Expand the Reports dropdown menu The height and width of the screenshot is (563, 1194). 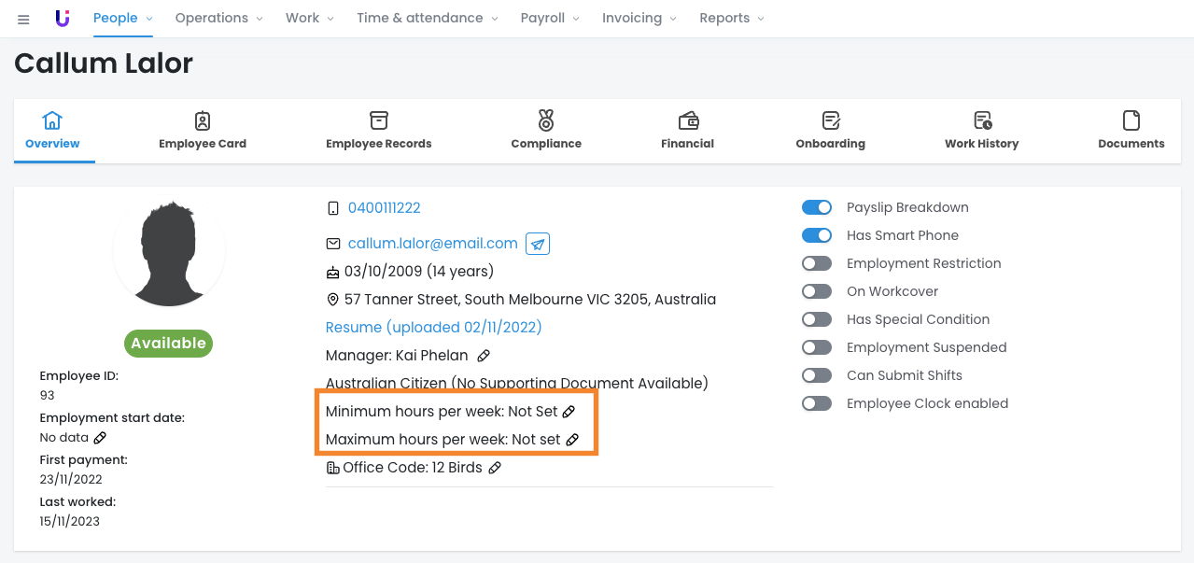732,19
